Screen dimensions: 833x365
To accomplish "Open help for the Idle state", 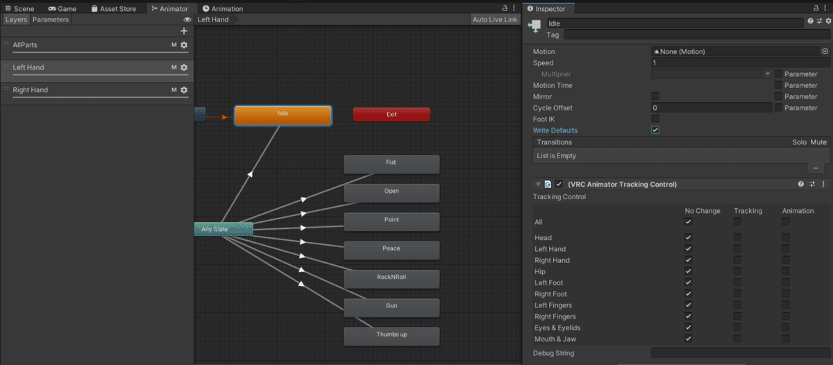I will coord(810,22).
